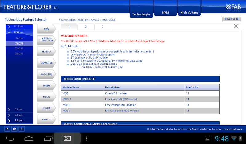
Task: Click the Module Name column header
Action: 82,88
